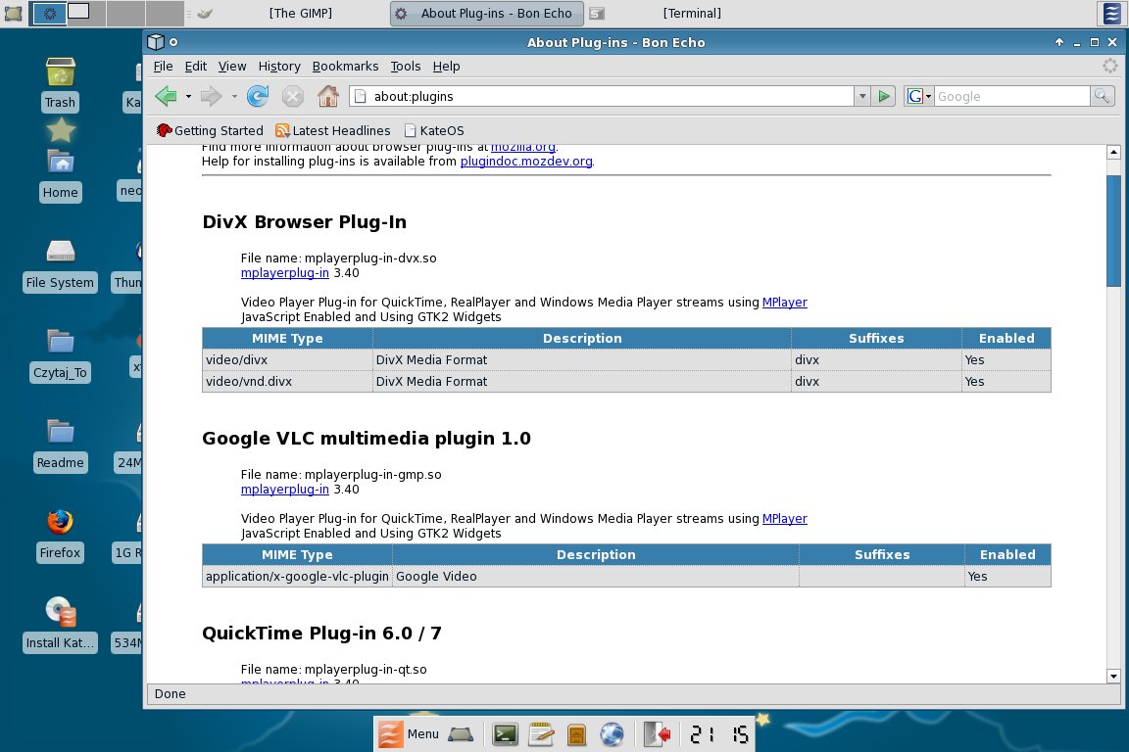The width and height of the screenshot is (1129, 752).
Task: Open the Latest Headlines feed bookmark
Action: pyautogui.click(x=332, y=130)
